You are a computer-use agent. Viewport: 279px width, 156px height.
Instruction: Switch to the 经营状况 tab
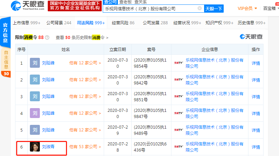pos(187,23)
